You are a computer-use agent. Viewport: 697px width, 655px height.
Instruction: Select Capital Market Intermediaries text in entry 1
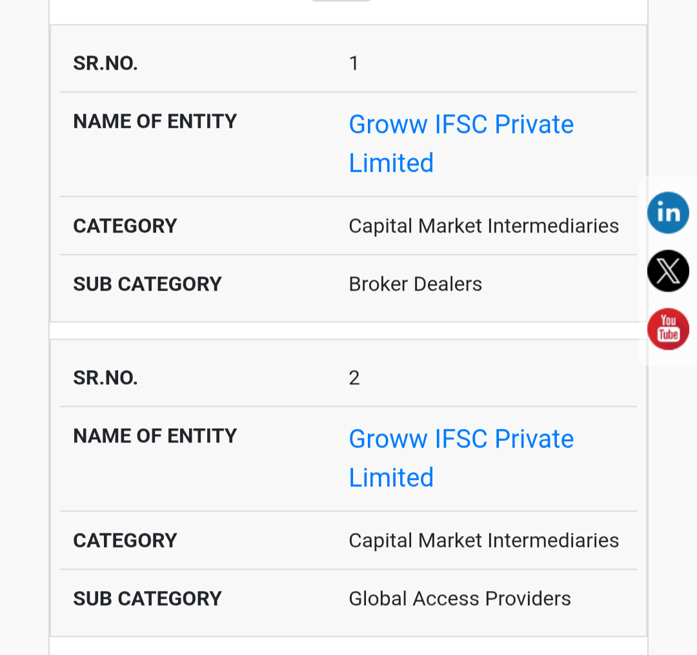(x=483, y=226)
